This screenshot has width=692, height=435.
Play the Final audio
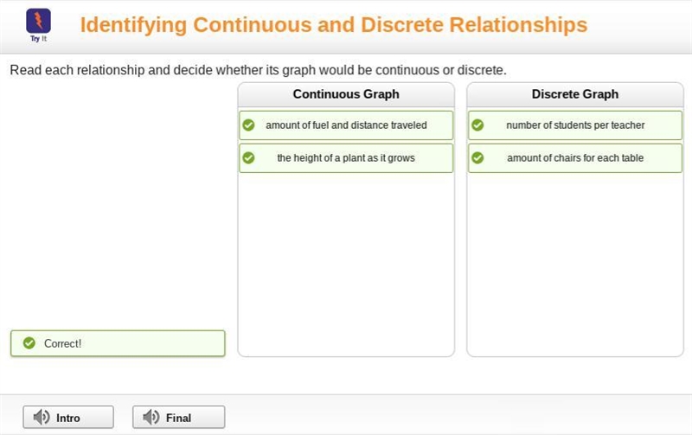(179, 417)
